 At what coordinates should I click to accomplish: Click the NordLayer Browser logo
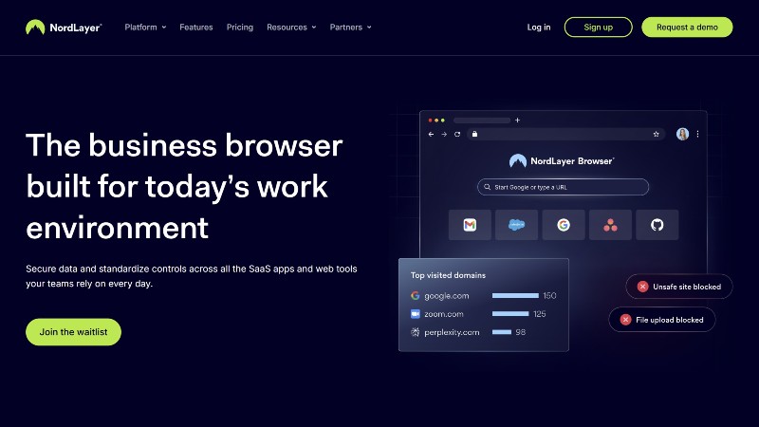(x=562, y=160)
